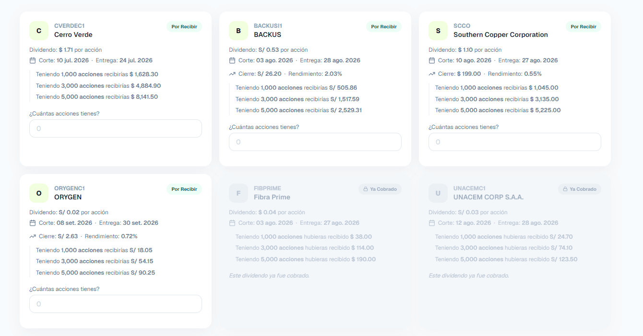Click the calendar icon in Southern Copper card
The width and height of the screenshot is (643, 336).
pyautogui.click(x=432, y=60)
